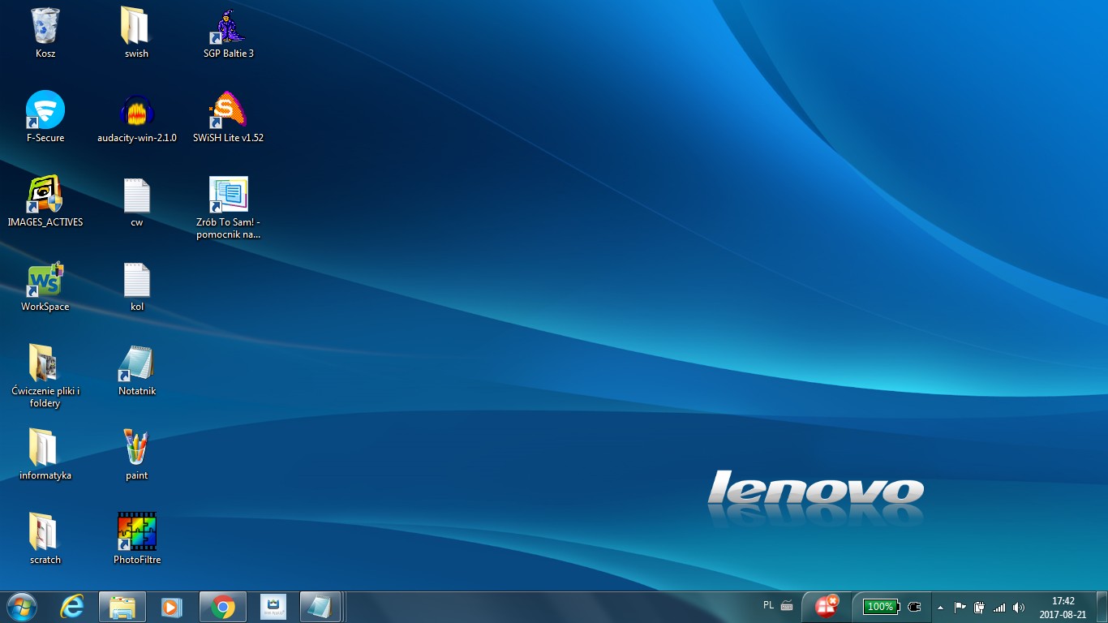Image resolution: width=1108 pixels, height=623 pixels.
Task: Click the speaker volume tray icon
Action: click(1019, 607)
